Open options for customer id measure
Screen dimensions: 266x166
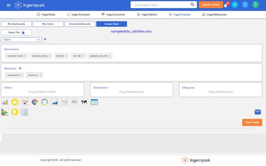pyautogui.click(x=21, y=75)
